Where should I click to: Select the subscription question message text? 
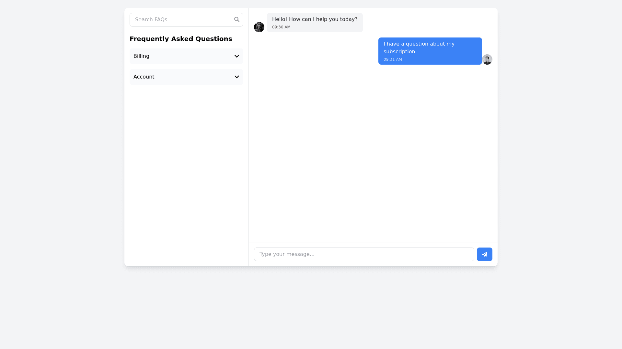[x=419, y=48]
